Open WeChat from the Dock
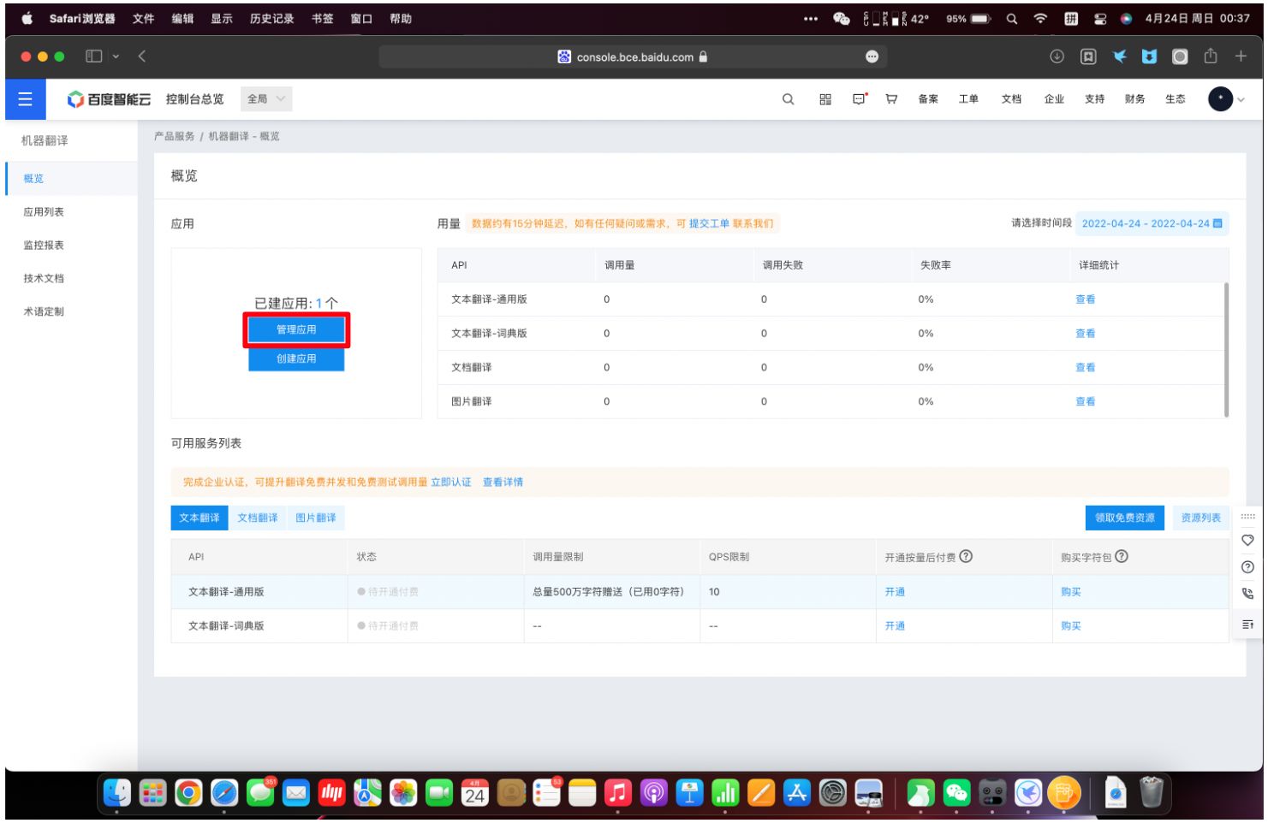 pyautogui.click(x=956, y=793)
